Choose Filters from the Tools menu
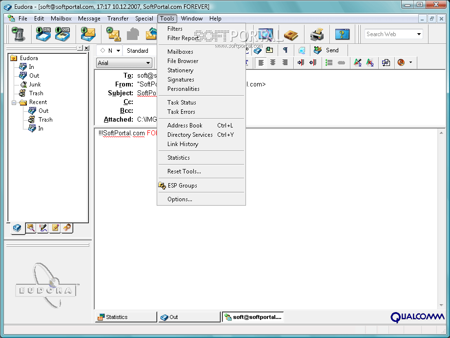This screenshot has width=450, height=338. pos(201,29)
